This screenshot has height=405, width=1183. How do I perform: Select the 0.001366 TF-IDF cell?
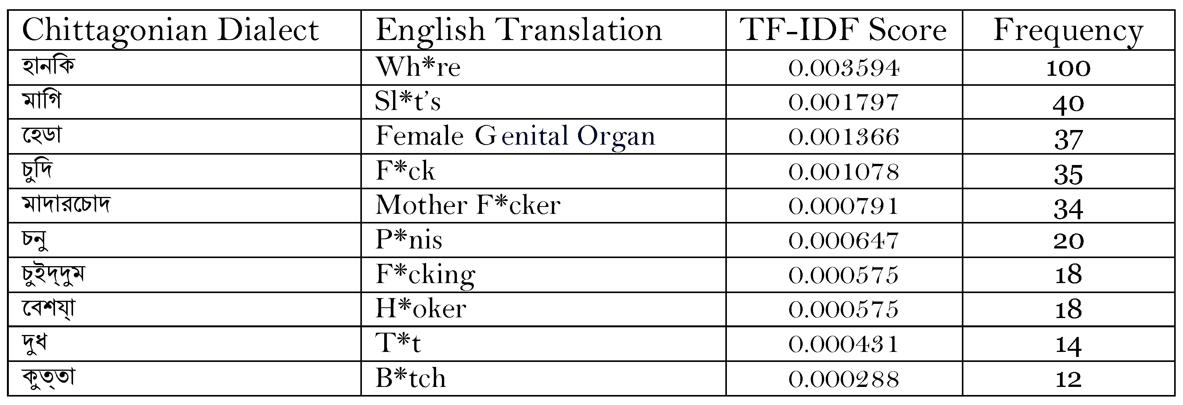pos(844,137)
